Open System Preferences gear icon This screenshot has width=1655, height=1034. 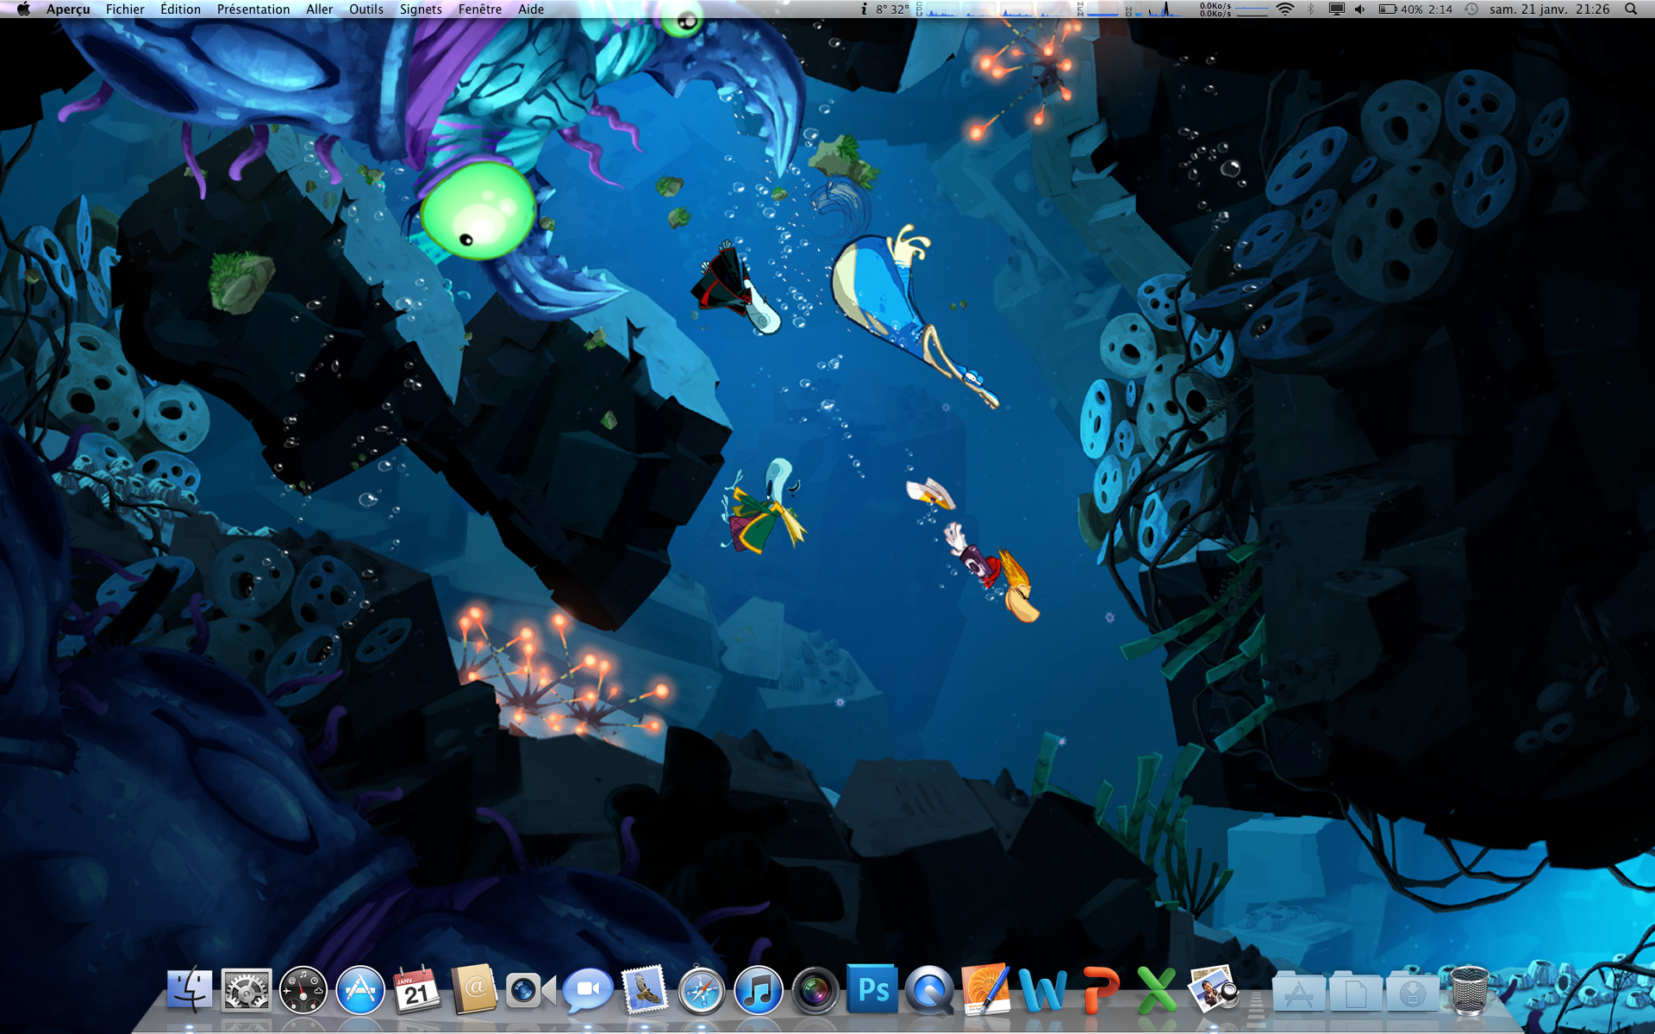247,991
